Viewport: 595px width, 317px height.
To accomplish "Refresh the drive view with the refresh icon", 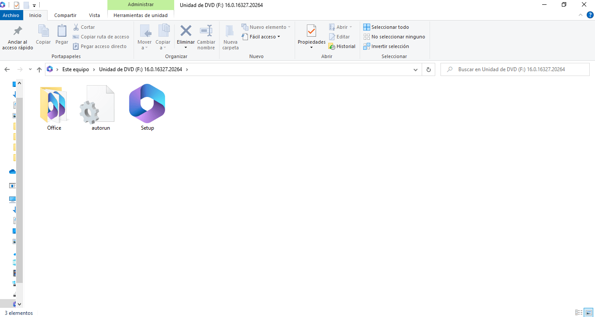I will pos(428,69).
